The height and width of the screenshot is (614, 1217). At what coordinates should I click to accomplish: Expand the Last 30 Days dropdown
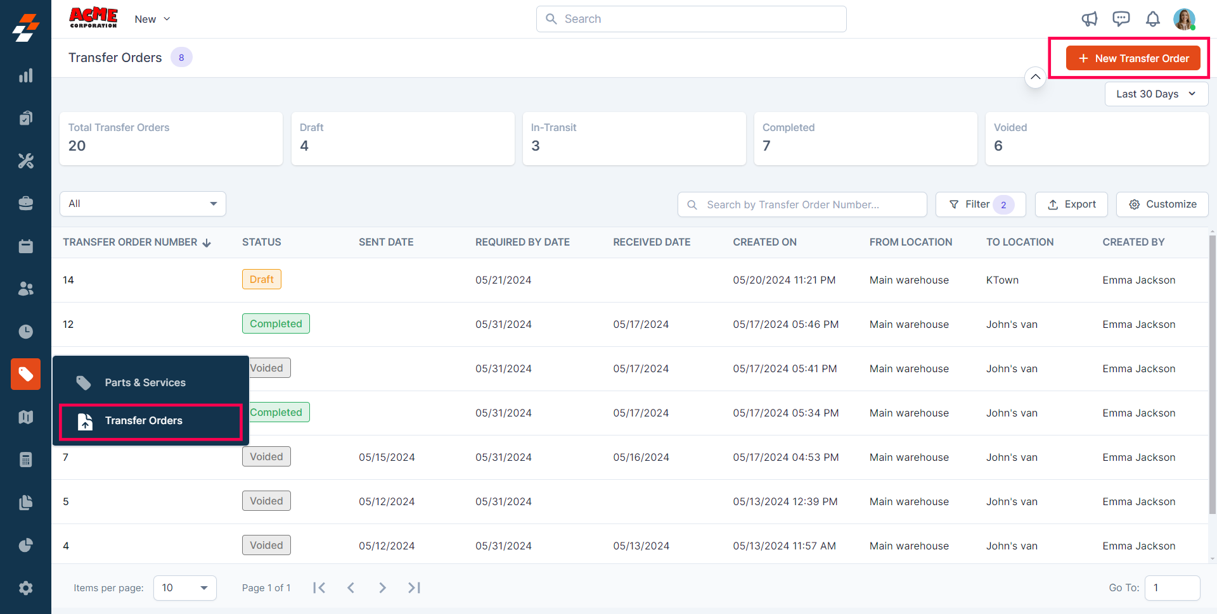pyautogui.click(x=1156, y=94)
